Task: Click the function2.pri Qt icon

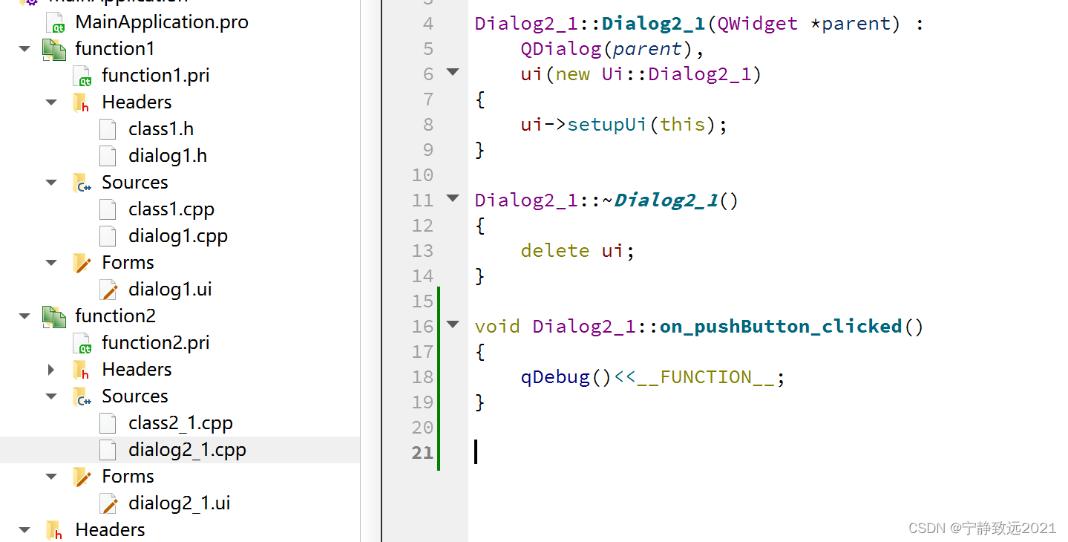Action: tap(83, 343)
